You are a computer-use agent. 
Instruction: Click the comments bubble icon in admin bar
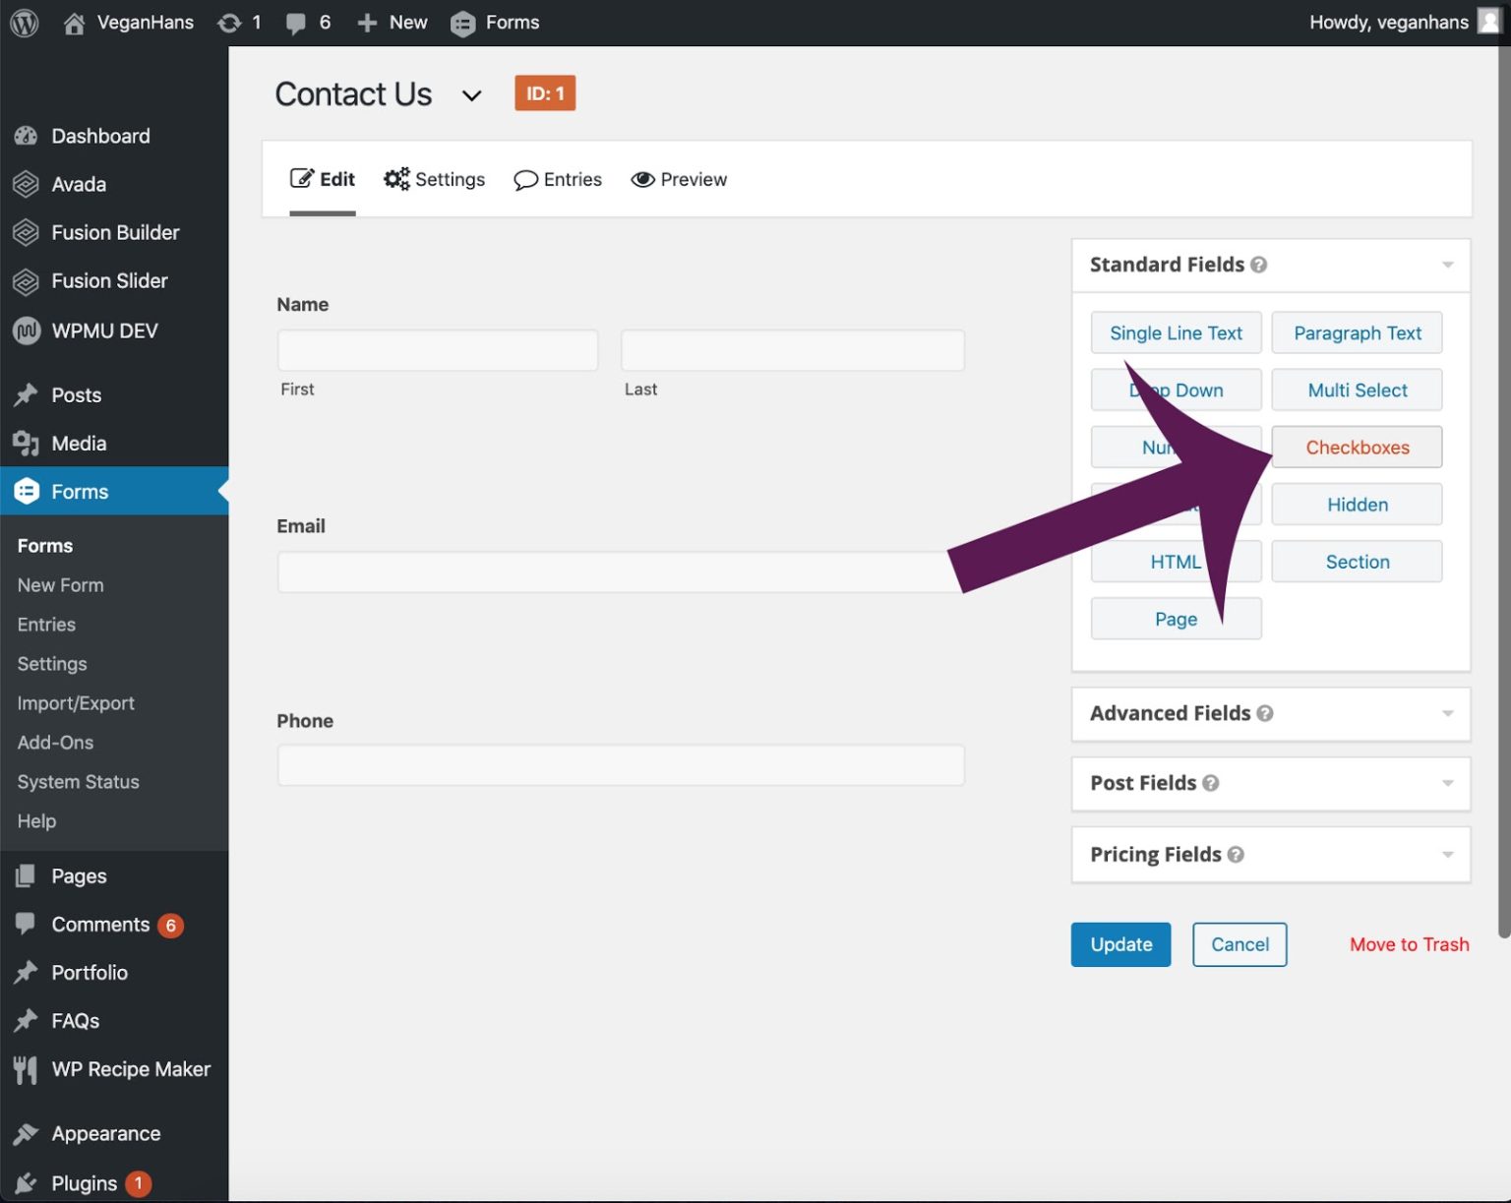[295, 23]
